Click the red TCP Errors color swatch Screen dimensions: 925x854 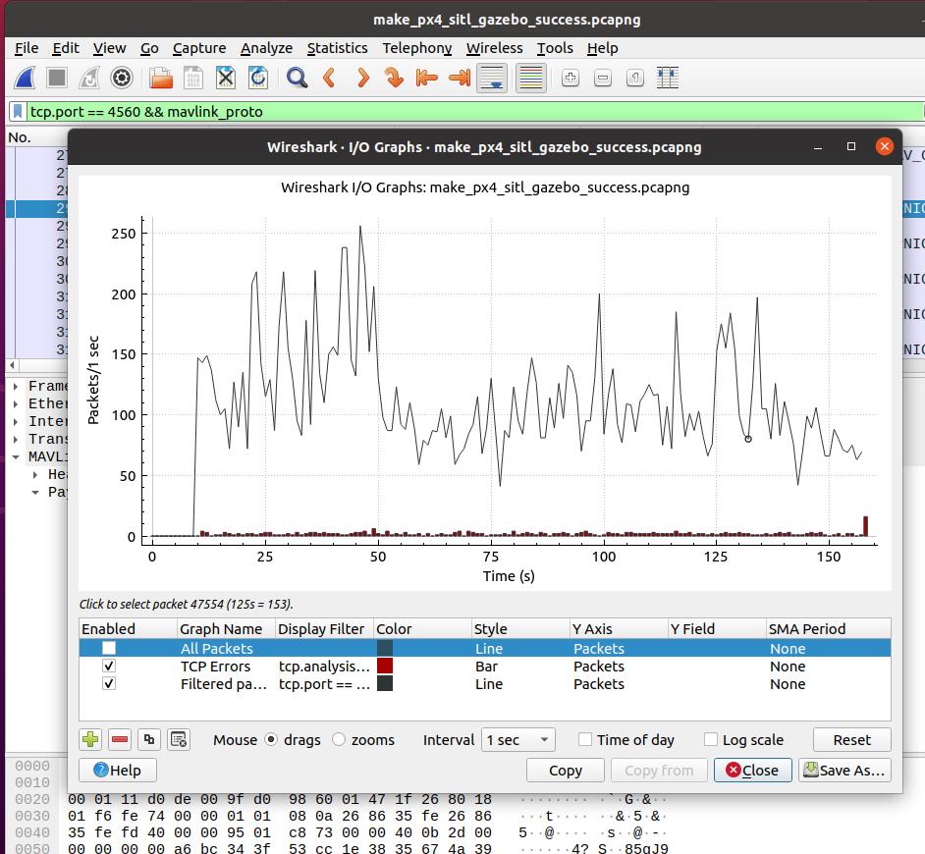(x=385, y=666)
